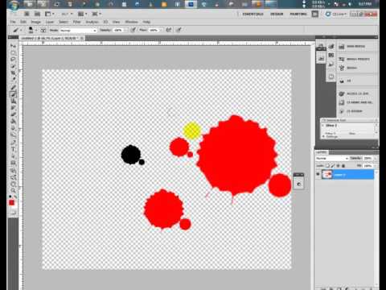Screen dimensions: 386x290
Task: Toggle Quick Mask mode icon
Action: (x=13, y=213)
